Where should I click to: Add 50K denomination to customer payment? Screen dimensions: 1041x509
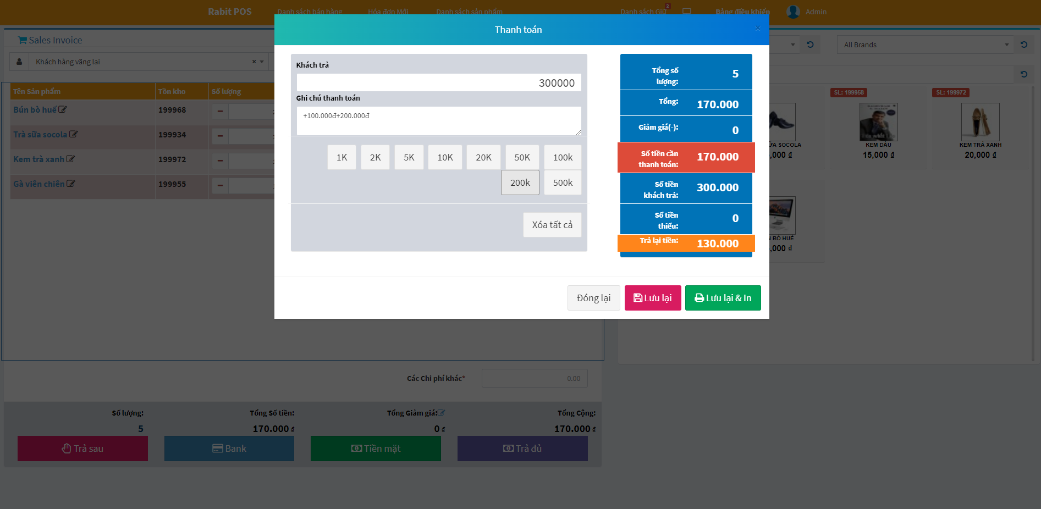click(522, 157)
